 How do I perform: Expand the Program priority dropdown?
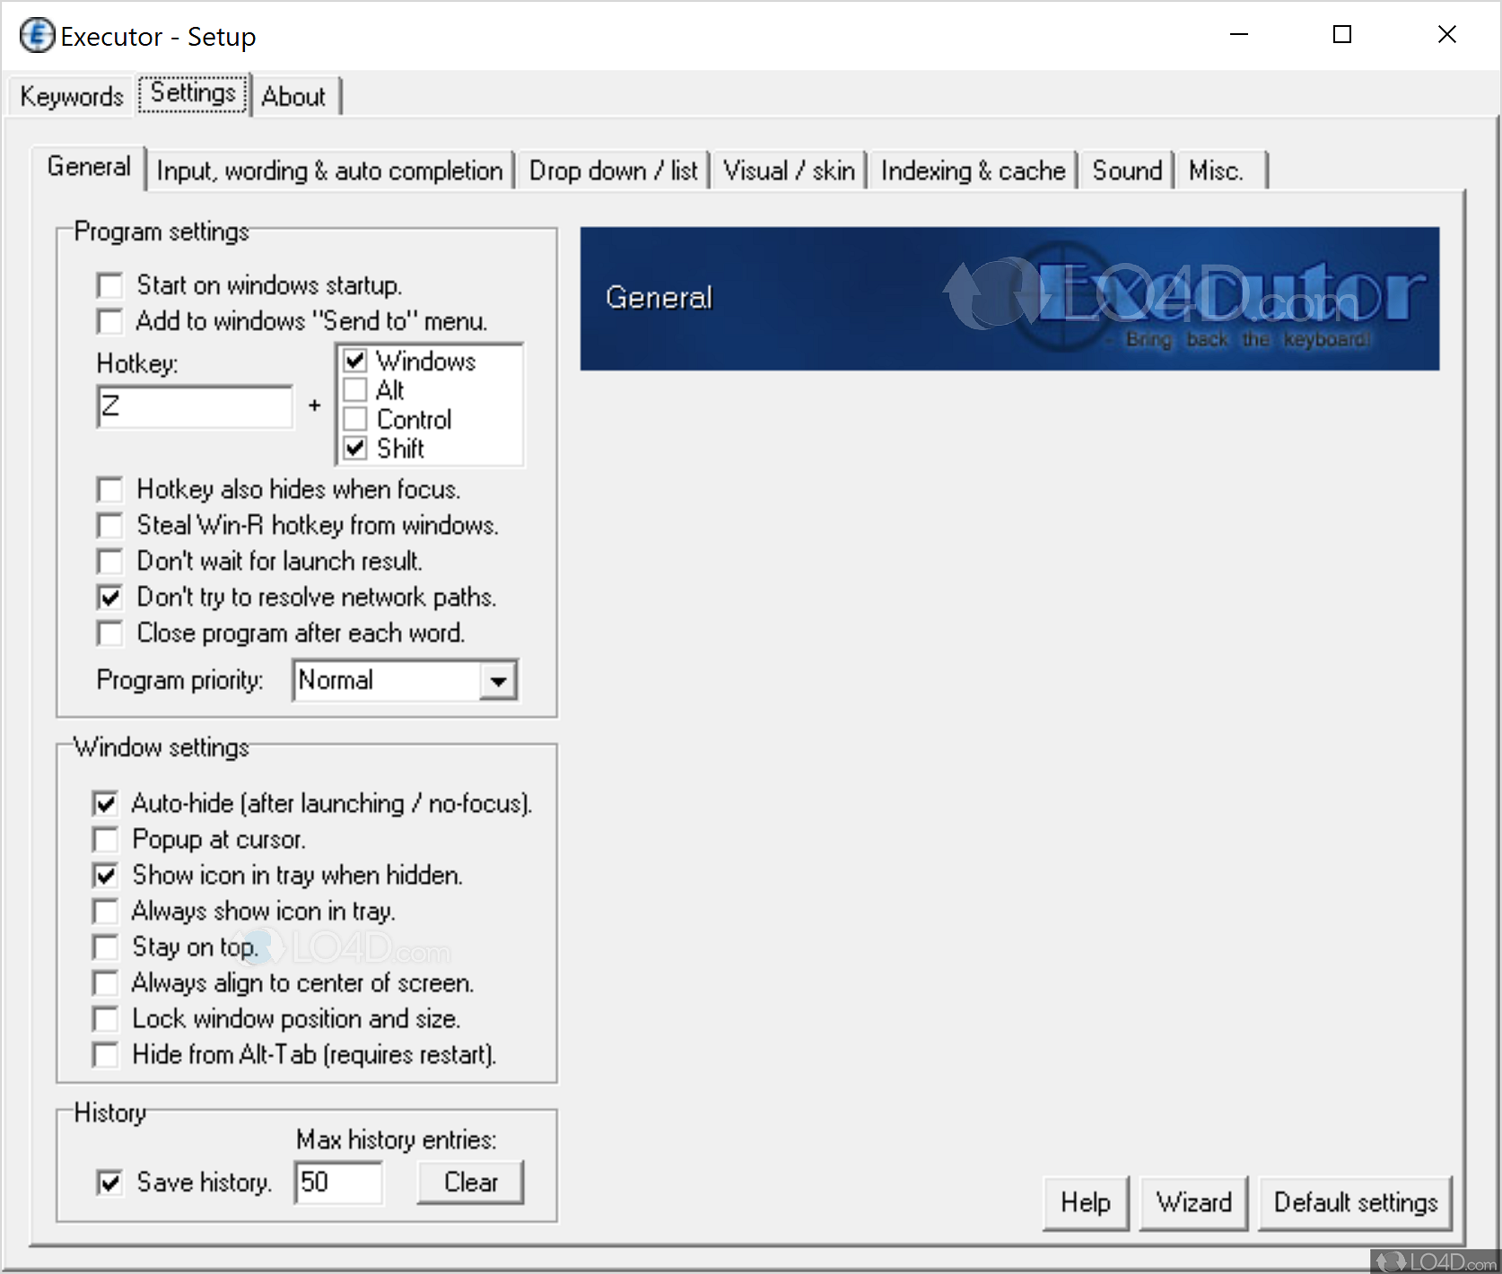(498, 681)
